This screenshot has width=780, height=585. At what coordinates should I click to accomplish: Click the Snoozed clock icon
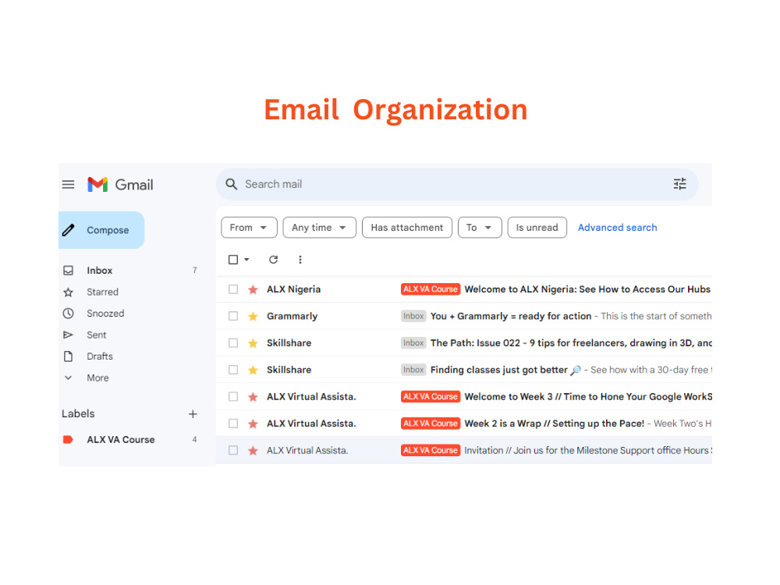pyautogui.click(x=68, y=314)
